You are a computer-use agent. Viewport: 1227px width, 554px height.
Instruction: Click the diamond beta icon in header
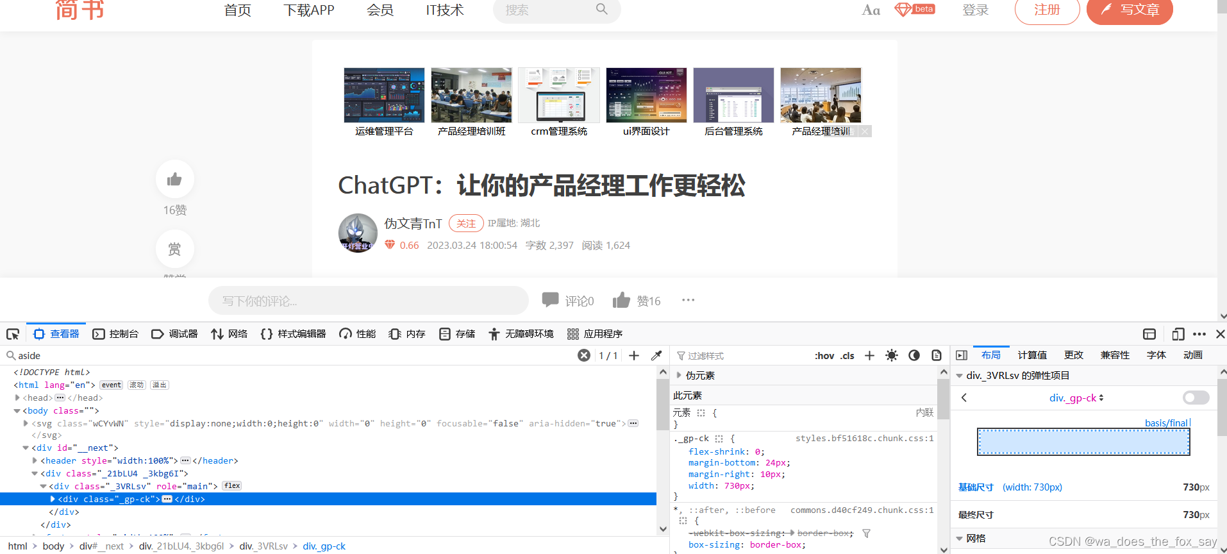coord(915,10)
